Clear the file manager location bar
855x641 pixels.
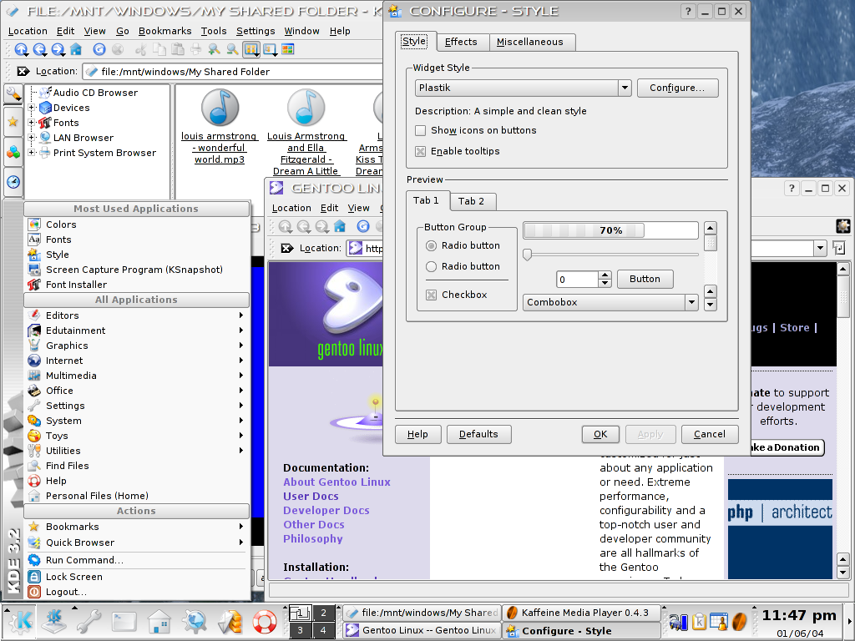click(23, 72)
